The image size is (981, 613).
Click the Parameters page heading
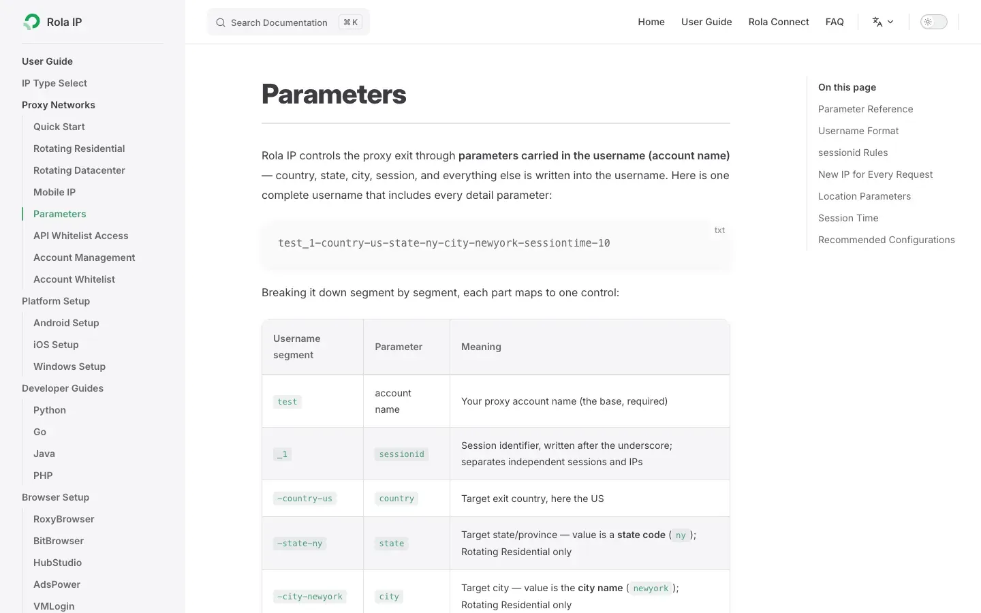(334, 94)
